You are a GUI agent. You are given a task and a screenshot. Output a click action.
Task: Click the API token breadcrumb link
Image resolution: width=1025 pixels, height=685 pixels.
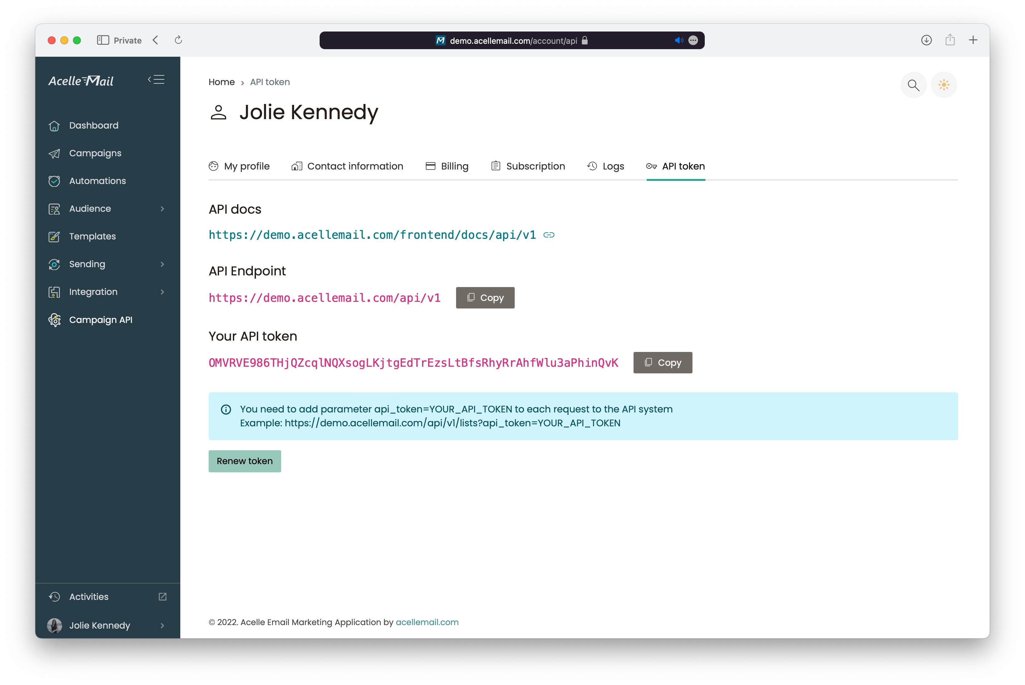270,82
